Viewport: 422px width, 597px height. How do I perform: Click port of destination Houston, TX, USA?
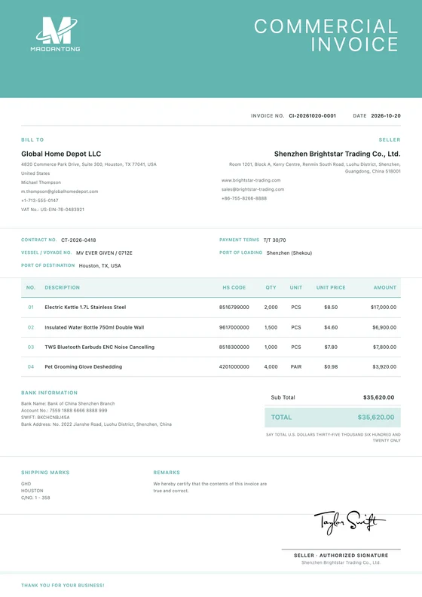tap(99, 266)
